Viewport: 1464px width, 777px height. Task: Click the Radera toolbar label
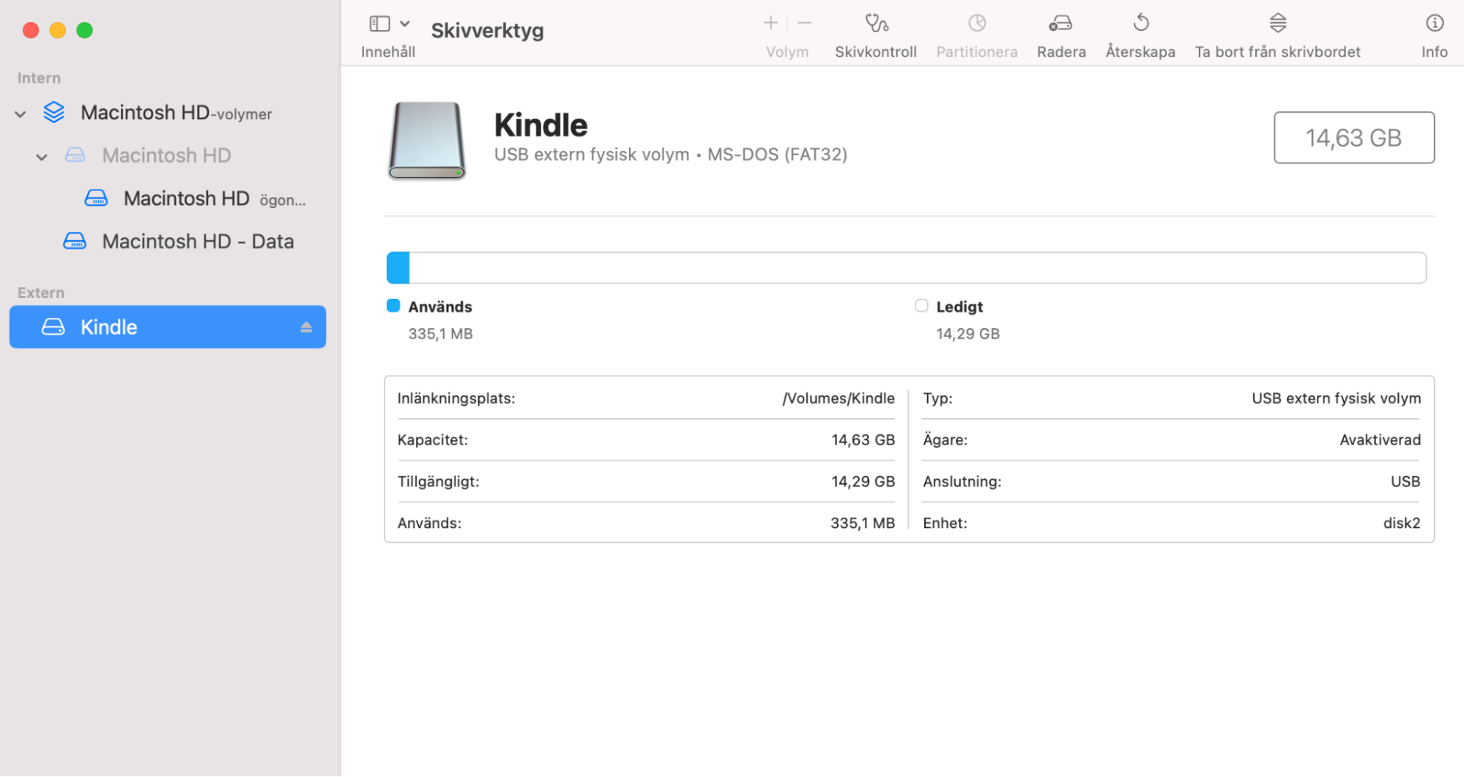pyautogui.click(x=1061, y=52)
